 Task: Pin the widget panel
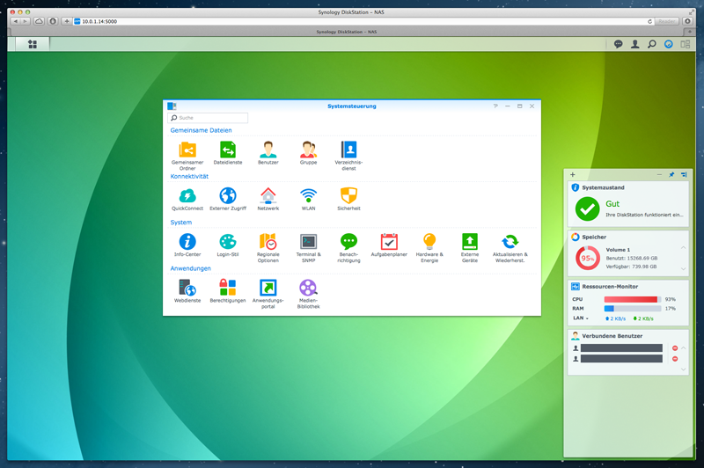(671, 174)
